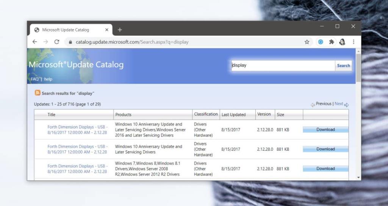The image size is (388, 206).
Task: Open Forth Dimension Displays link for Windows 10 only row
Action: [77, 149]
